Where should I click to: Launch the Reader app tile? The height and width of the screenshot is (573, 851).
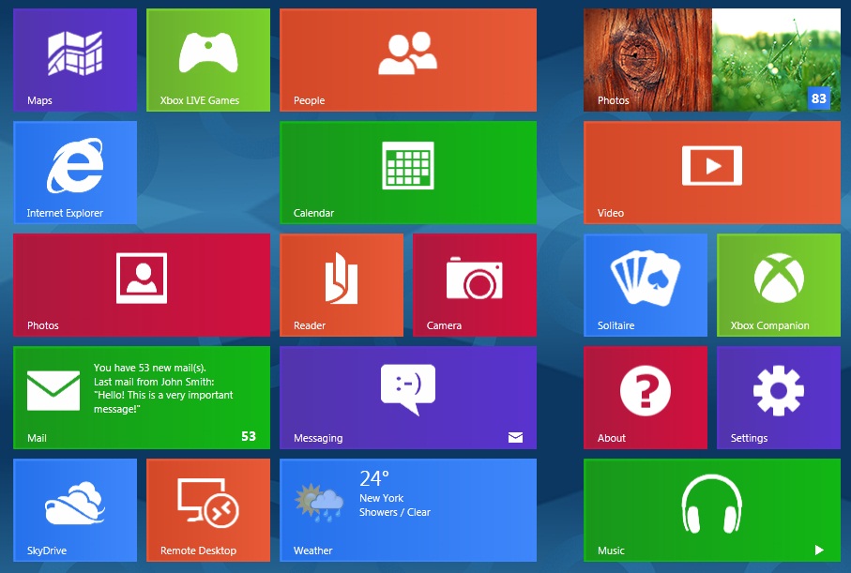tap(342, 285)
